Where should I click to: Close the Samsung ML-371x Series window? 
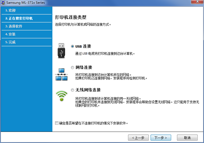(197, 2)
